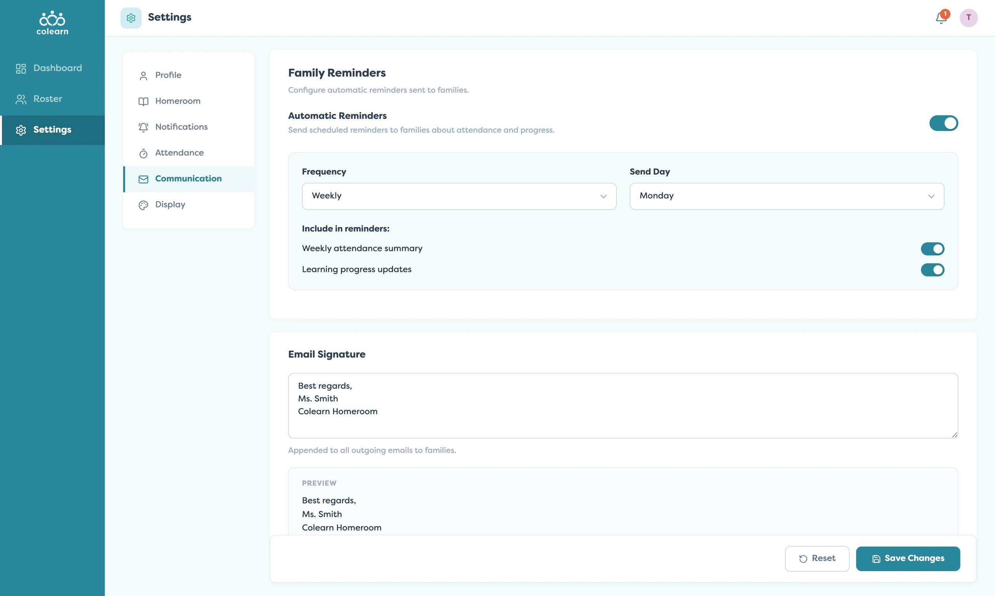Click the Send Day chevron arrow
This screenshot has height=596, width=995.
[931, 196]
